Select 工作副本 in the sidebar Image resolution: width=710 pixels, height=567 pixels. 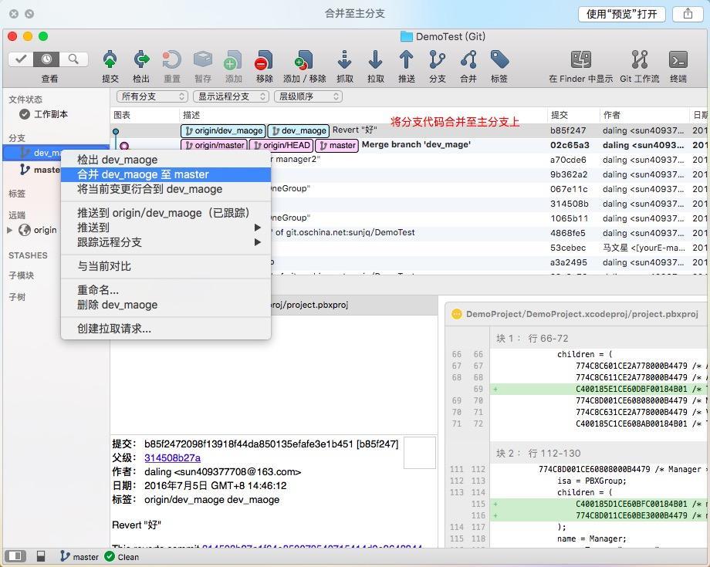(51, 114)
